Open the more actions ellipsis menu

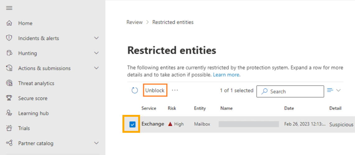175,90
